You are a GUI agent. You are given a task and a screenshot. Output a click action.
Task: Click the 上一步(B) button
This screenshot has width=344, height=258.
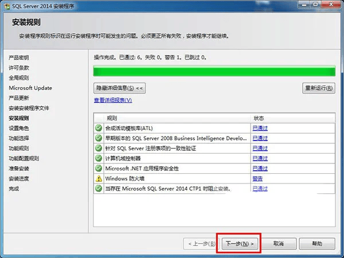pos(202,244)
